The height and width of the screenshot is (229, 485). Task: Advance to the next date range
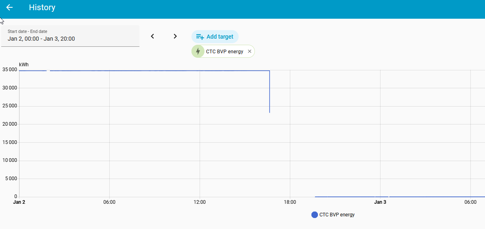coord(175,36)
